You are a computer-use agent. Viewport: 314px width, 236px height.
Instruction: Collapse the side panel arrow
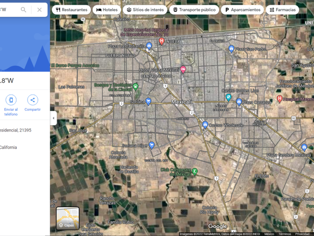click(53, 118)
